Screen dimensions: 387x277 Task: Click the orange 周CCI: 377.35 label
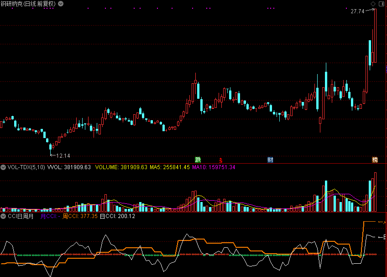click(x=80, y=216)
